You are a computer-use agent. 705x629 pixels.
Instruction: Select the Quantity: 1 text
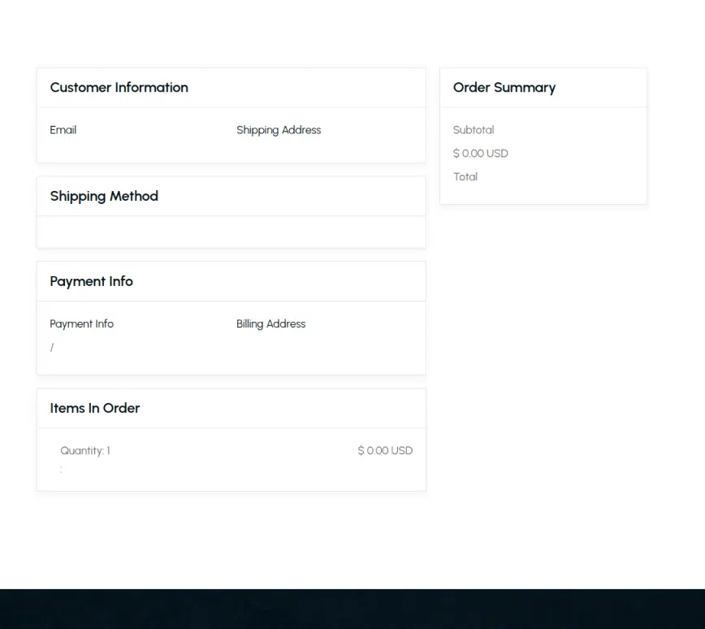pos(85,450)
